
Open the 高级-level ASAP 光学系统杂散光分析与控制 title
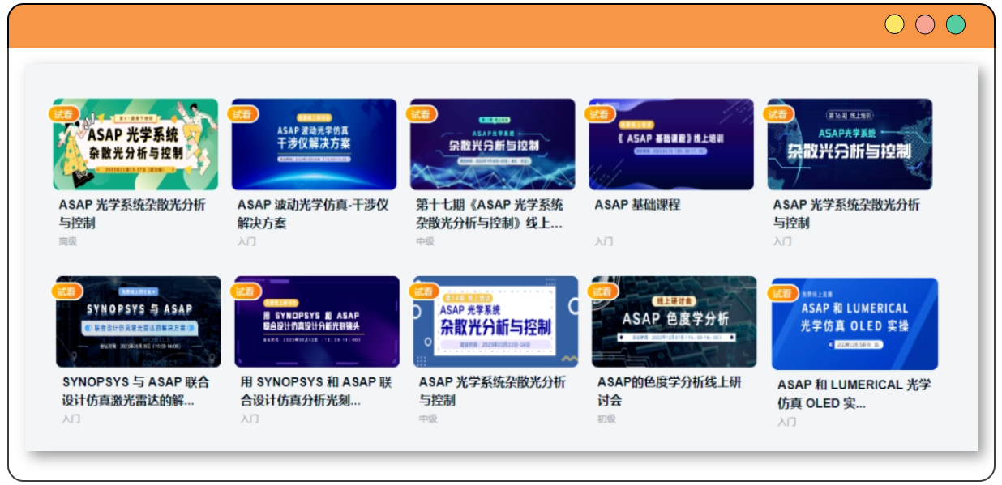tap(132, 214)
